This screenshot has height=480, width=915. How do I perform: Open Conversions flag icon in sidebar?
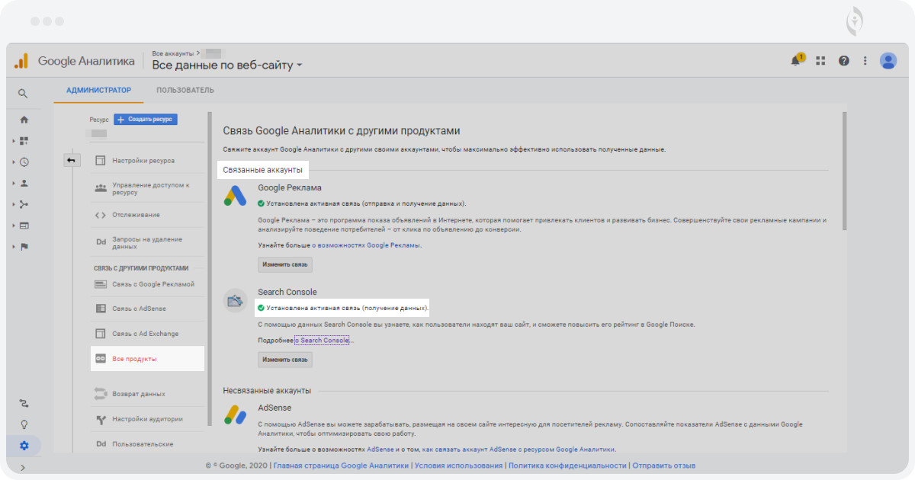24,247
